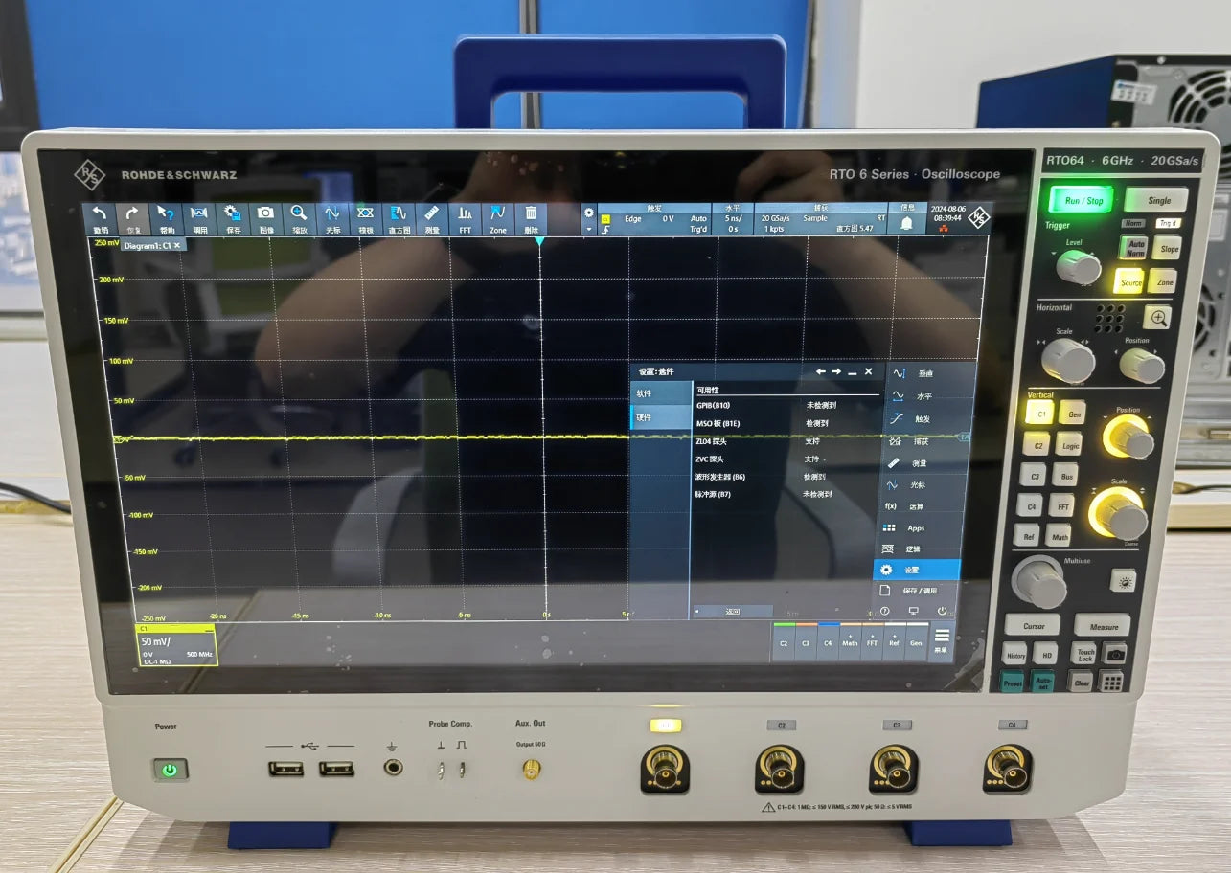Capture a screenshot with the camera (图像) icon

coord(266,219)
